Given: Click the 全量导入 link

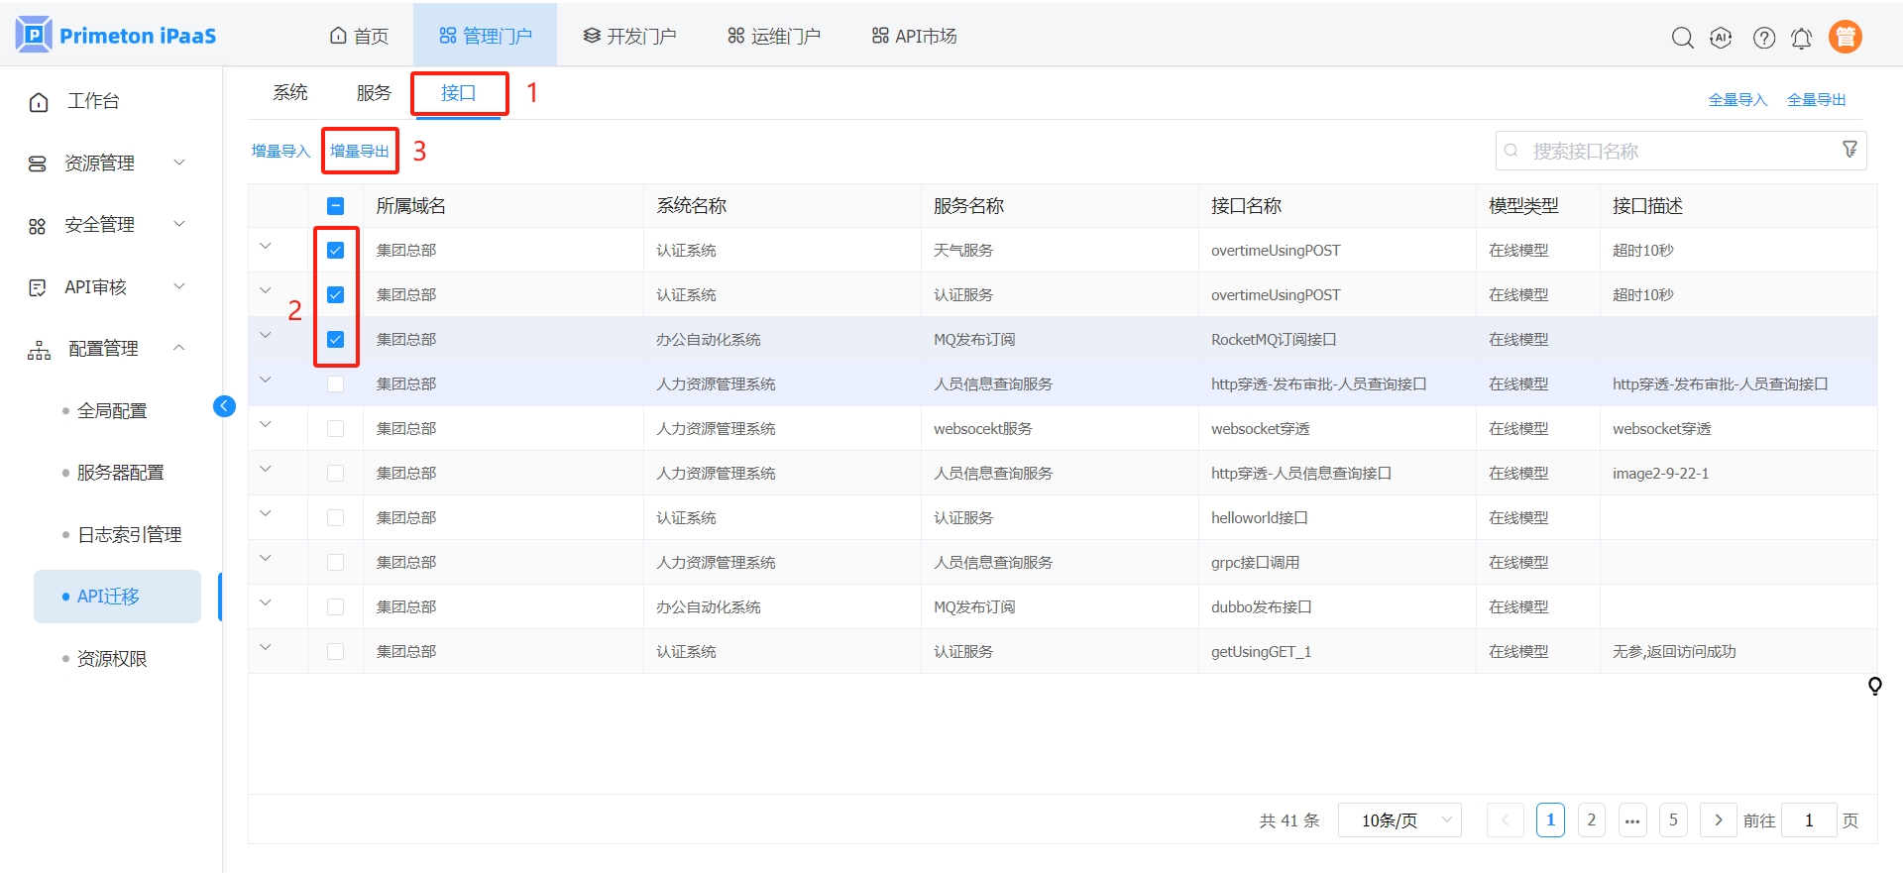Looking at the screenshot, I should tap(1736, 99).
